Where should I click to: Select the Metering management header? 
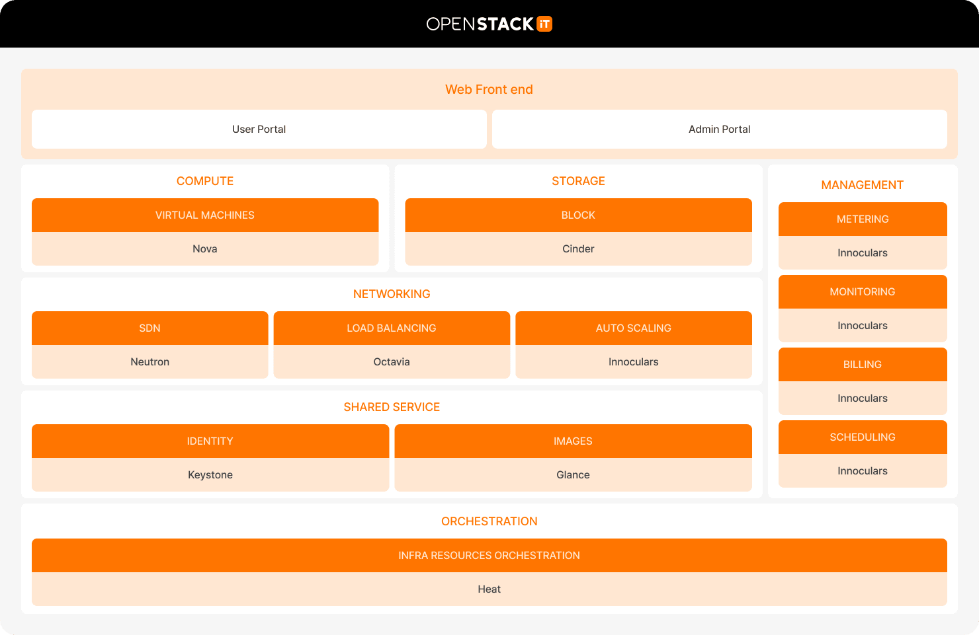click(862, 219)
